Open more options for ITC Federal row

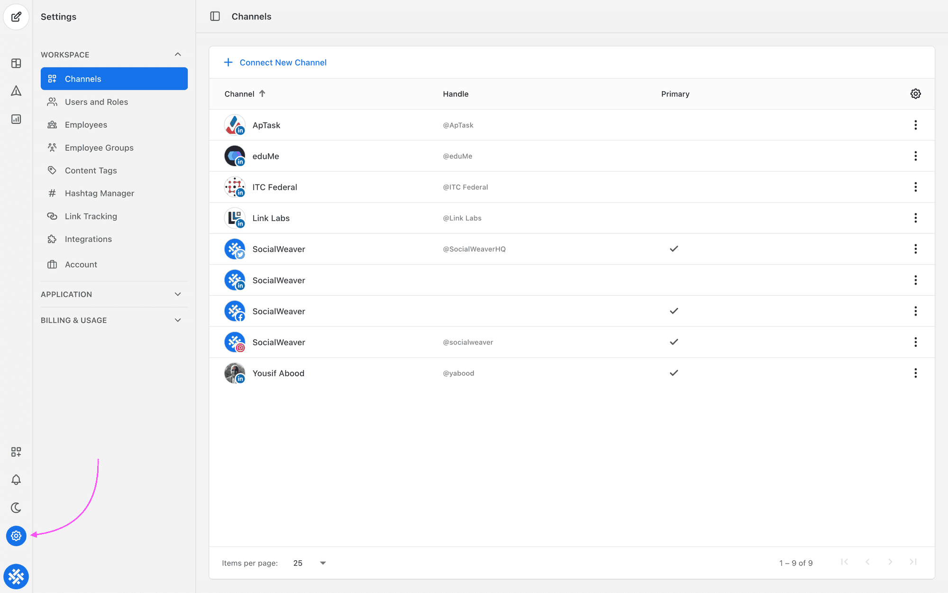[915, 187]
